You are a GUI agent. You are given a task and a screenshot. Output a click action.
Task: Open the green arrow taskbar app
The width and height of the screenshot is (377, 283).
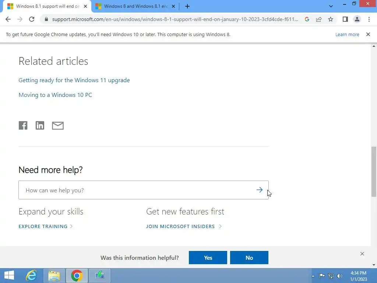click(99, 276)
